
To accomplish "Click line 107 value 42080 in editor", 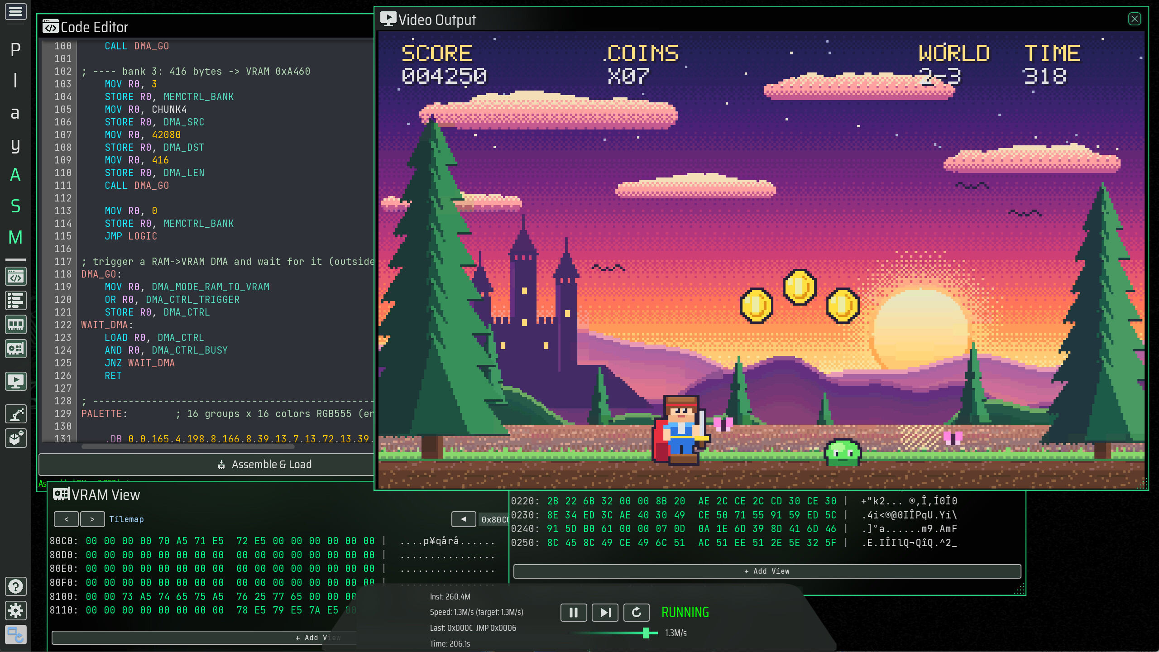I will 166,135.
